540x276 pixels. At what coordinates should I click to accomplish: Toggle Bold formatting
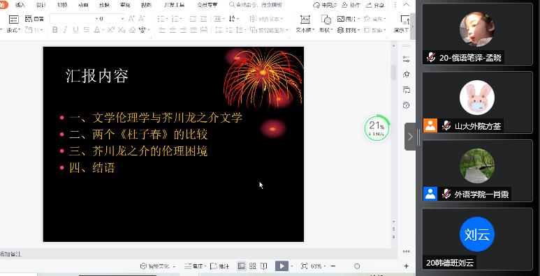(54, 30)
